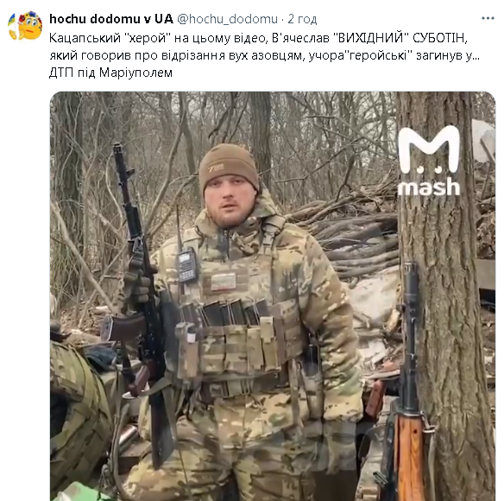Click the mash watermark logo on video
This screenshot has width=504, height=501.
428,161
